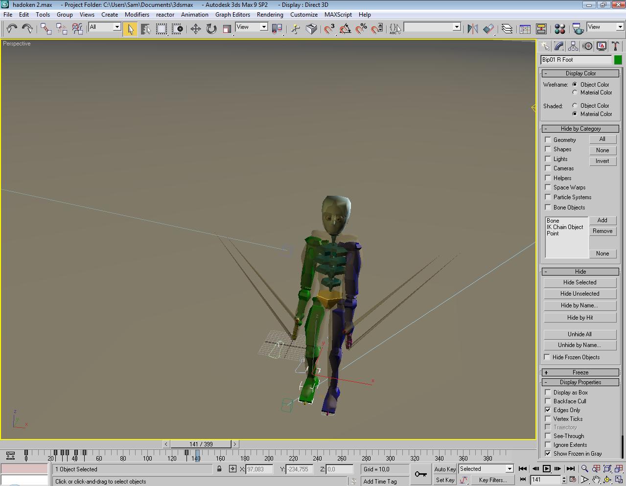Collapse the Display Color rollout

[x=580, y=73]
